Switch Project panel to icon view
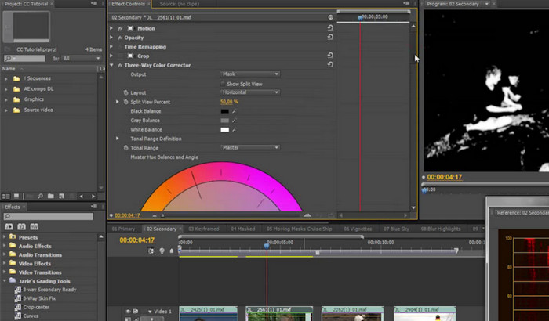Viewport: 549px width, 321px height. pos(16,197)
